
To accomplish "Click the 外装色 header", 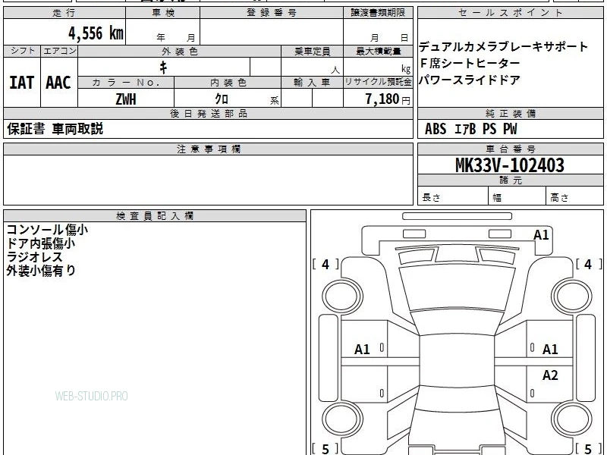I will click(x=180, y=52).
